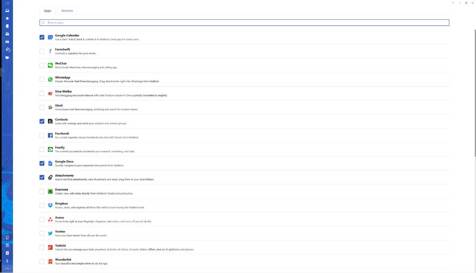Click the "Todoist" app name
Viewport: 476px width, 273px height.
[x=61, y=246]
